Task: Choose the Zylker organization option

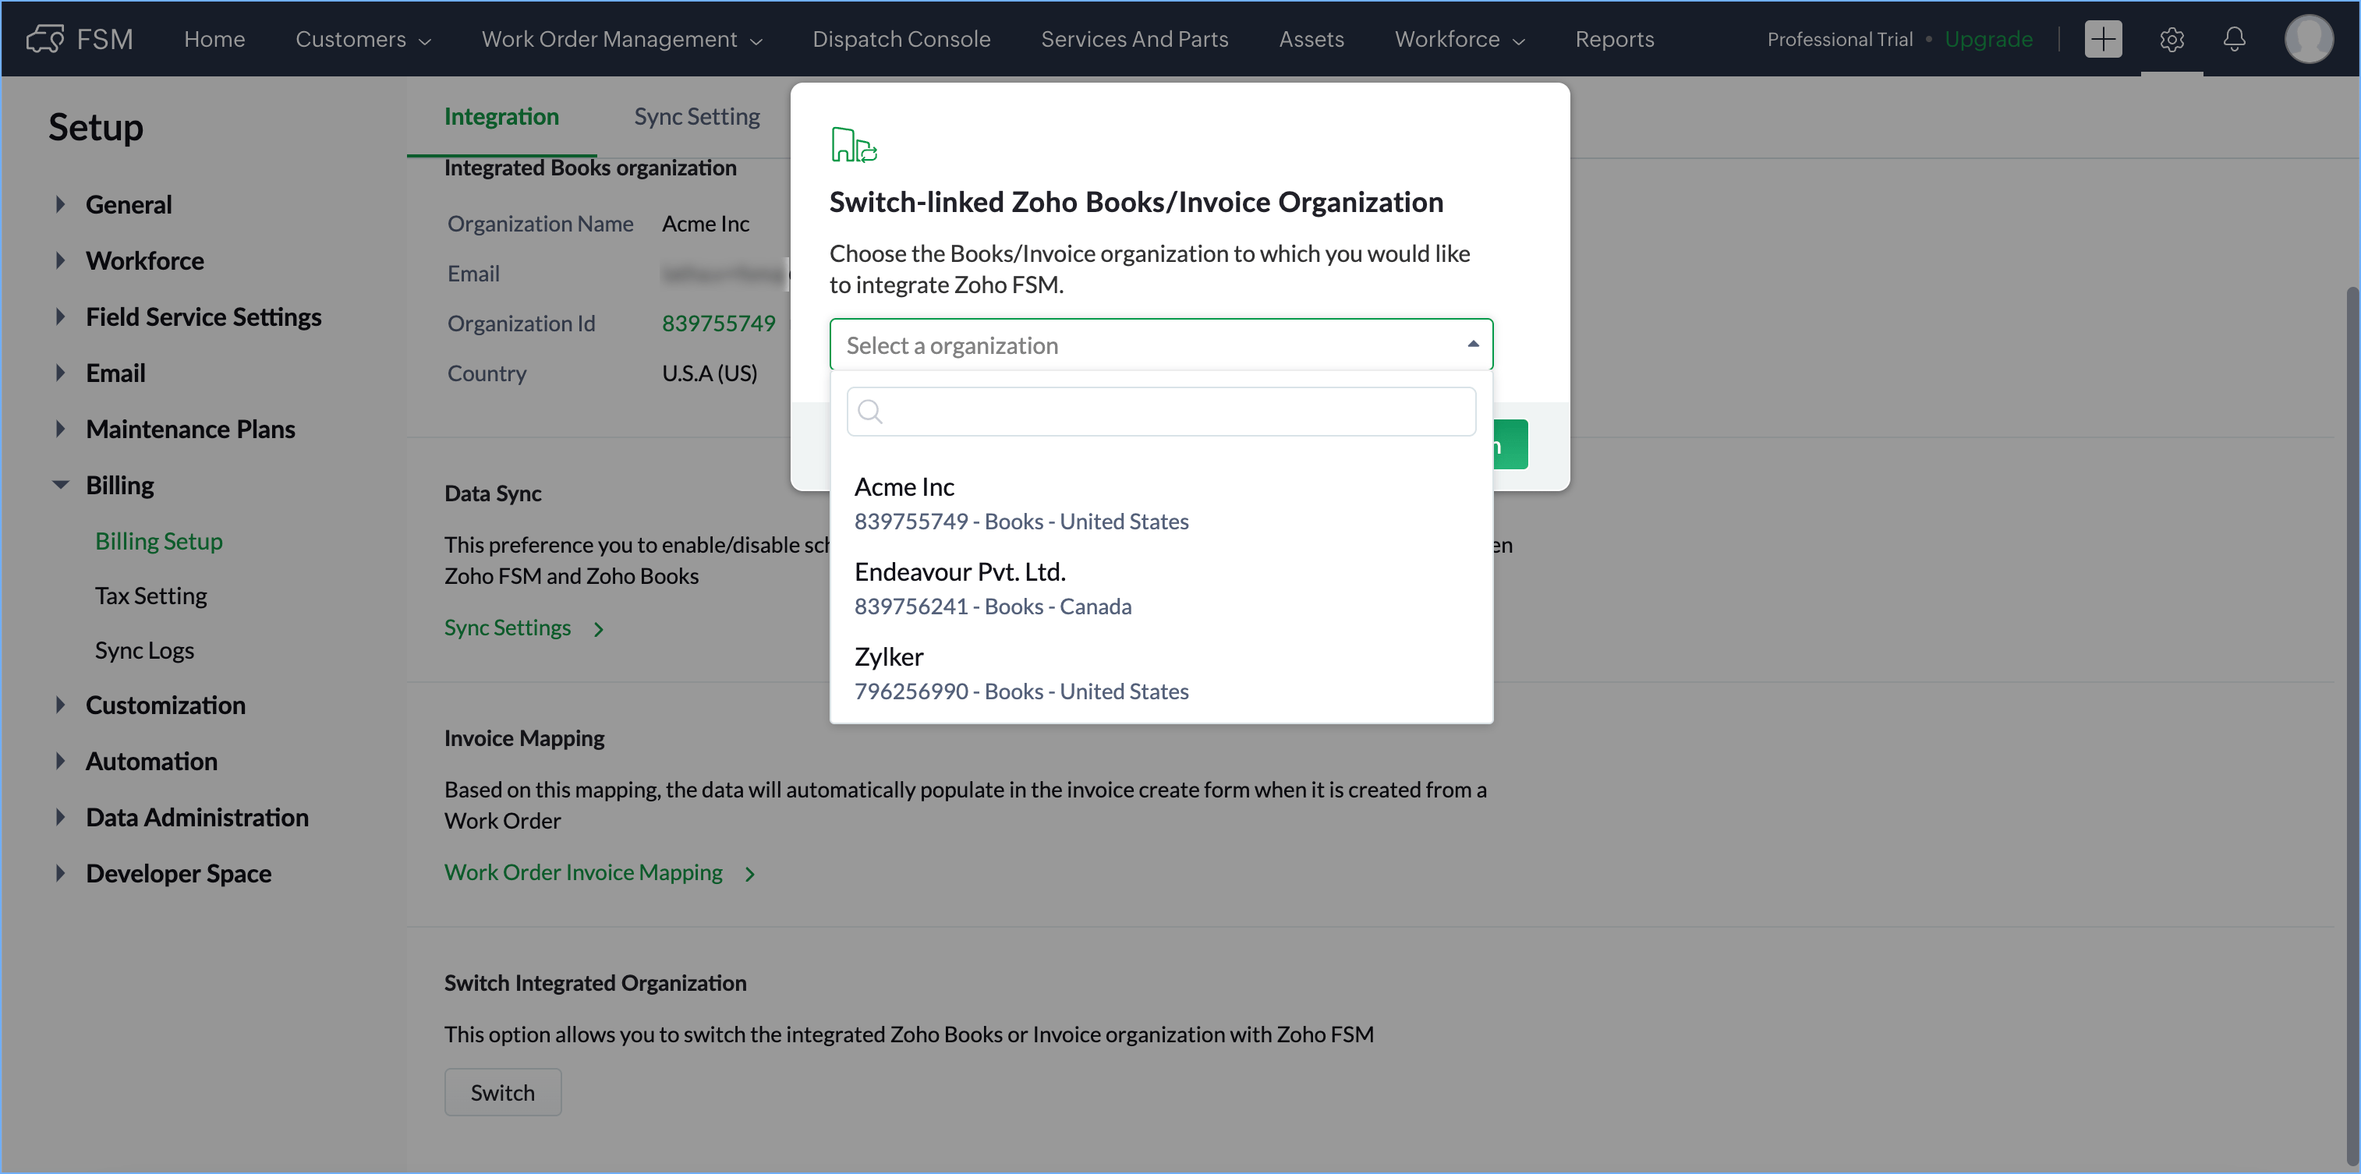Action: (1020, 673)
